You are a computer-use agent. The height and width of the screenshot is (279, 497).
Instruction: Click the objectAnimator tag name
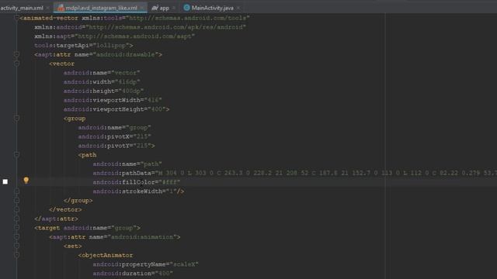point(107,255)
